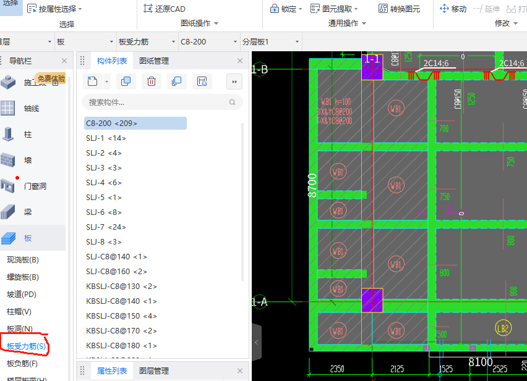527x381 pixels.
Task: Click 转换图元 button
Action: [x=400, y=9]
